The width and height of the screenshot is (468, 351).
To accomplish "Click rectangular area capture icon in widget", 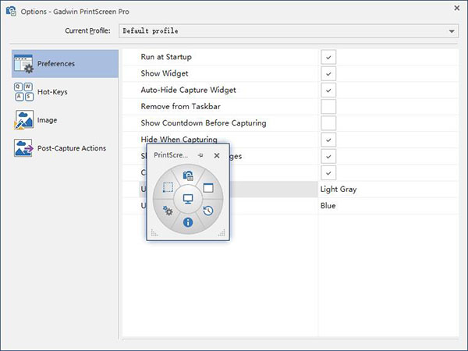I will coord(168,187).
